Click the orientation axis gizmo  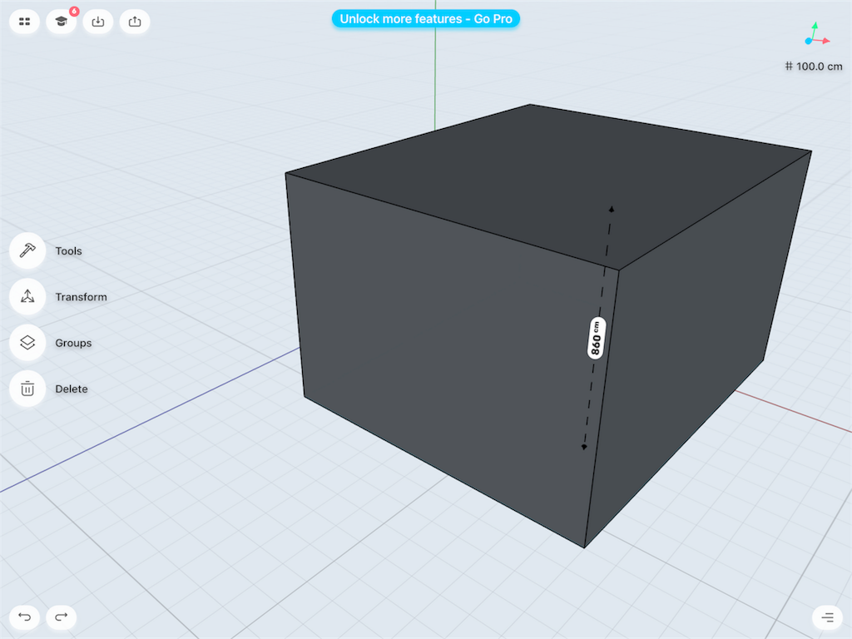tap(817, 35)
